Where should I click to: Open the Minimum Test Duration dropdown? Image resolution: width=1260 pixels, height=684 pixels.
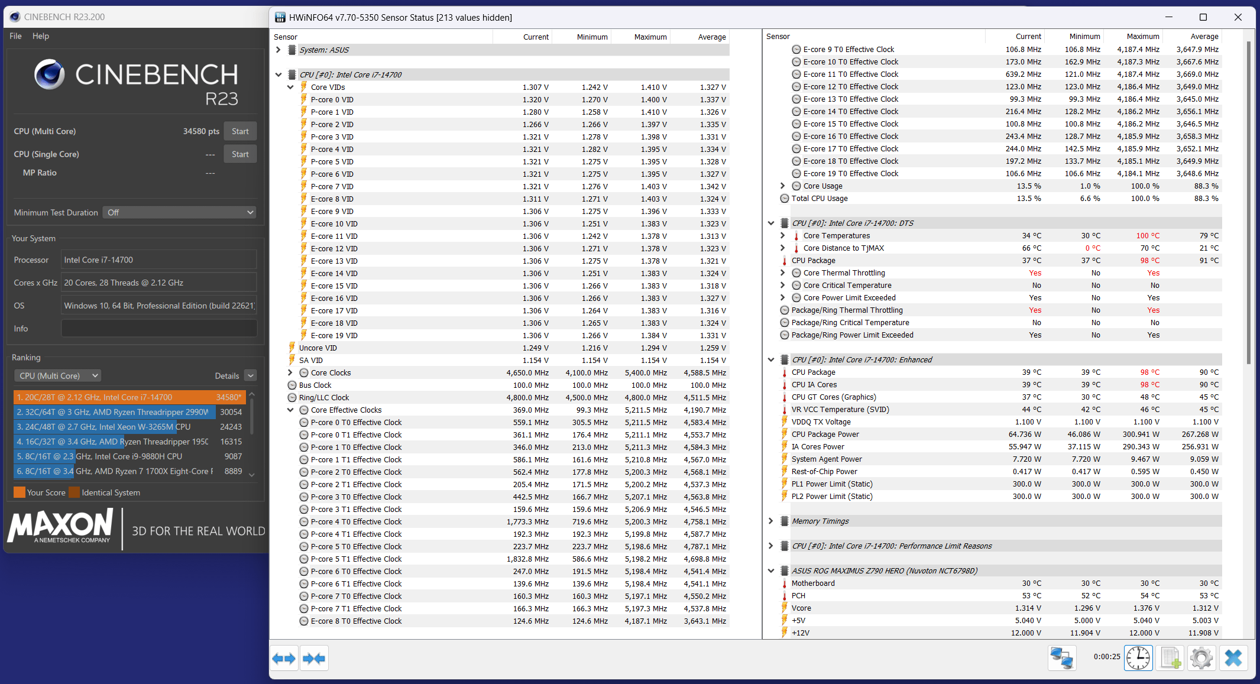coord(180,212)
